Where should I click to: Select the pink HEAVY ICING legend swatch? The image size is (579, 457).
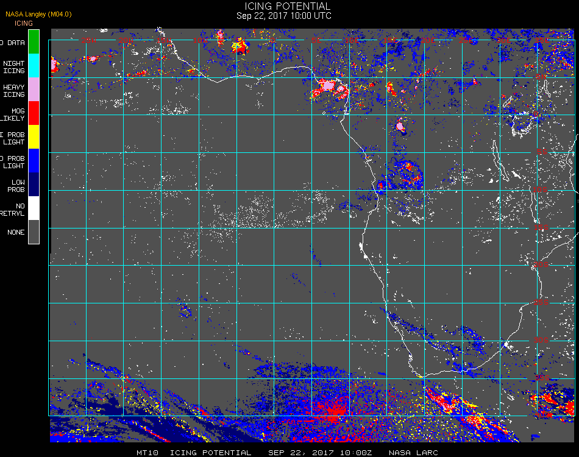coord(34,90)
